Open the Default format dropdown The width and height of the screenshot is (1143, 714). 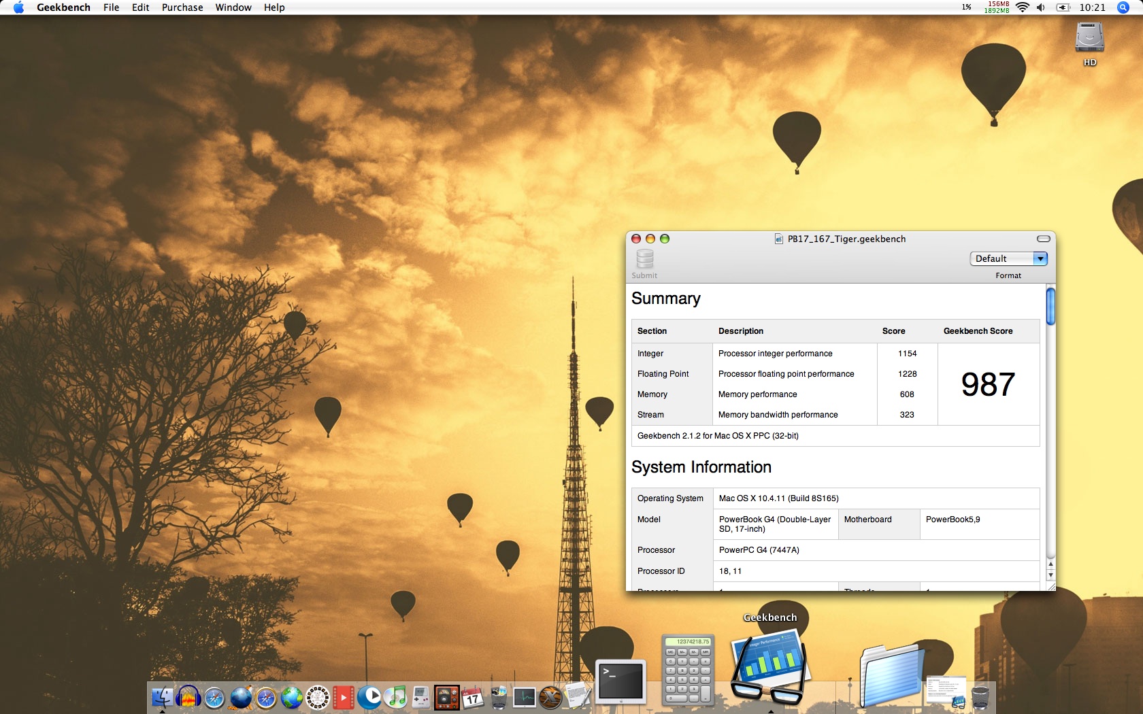(x=1008, y=258)
